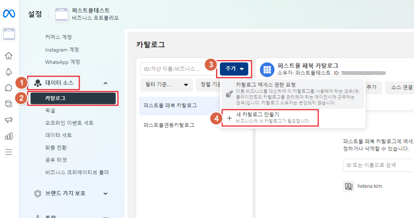Click the 퍼스트몰테스트 portfolio name in header
Screen dimensions: 414x218
[x=91, y=10]
